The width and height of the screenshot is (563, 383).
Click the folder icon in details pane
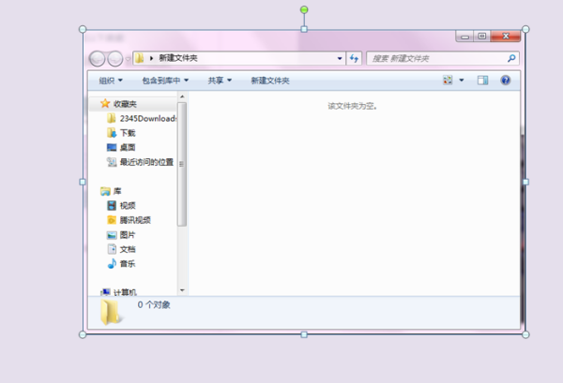[110, 313]
